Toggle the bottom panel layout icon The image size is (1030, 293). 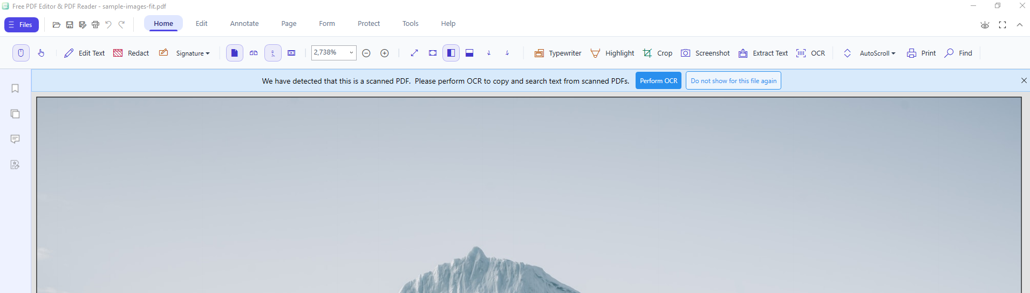click(469, 53)
